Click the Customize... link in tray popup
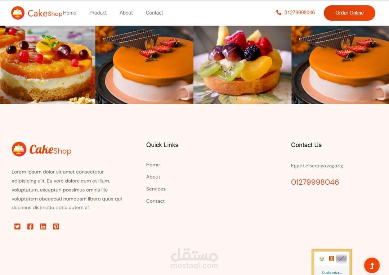The width and height of the screenshot is (389, 275). coord(332,272)
